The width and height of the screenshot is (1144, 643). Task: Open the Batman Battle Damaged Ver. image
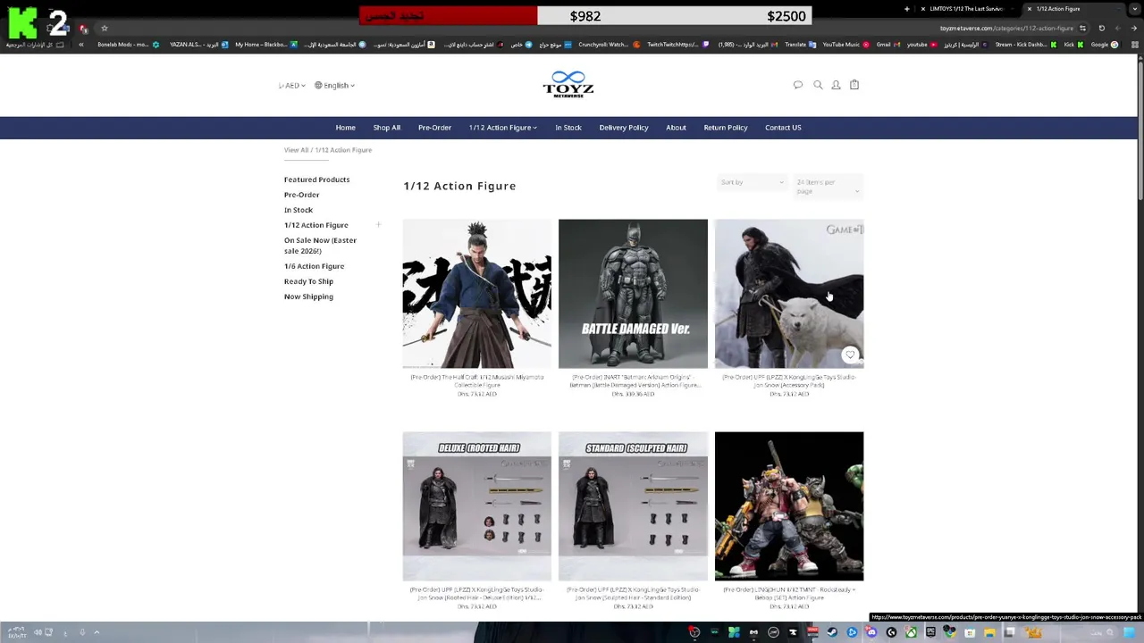pos(633,294)
